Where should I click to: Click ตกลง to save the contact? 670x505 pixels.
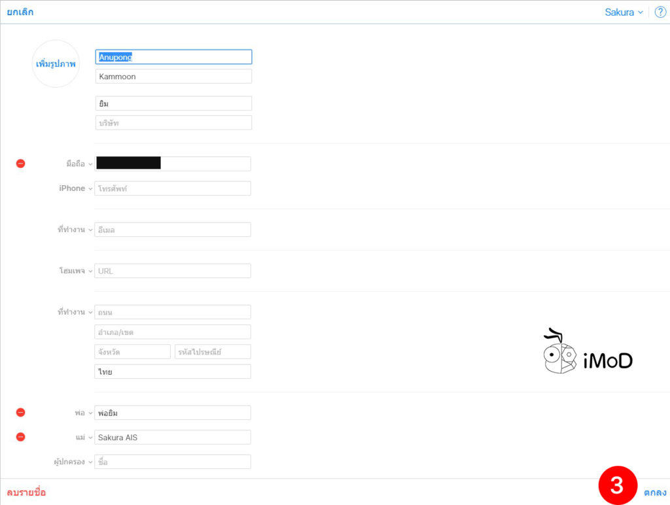point(654,493)
